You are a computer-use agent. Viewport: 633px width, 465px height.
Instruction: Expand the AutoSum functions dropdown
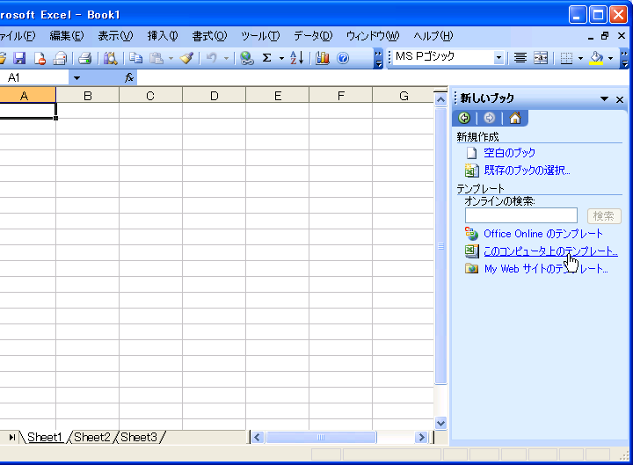point(281,58)
